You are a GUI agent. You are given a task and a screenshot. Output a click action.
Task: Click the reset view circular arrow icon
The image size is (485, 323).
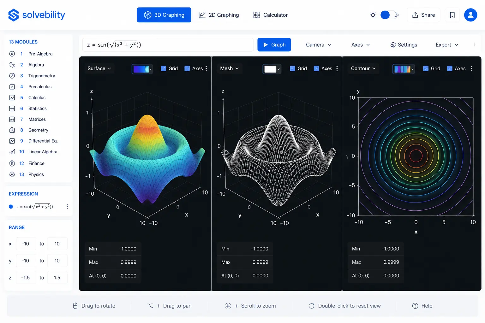point(312,306)
